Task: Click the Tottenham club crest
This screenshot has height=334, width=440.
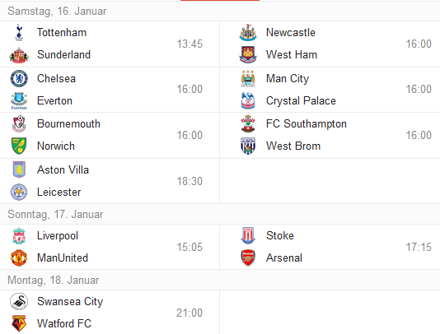Action: pos(19,33)
